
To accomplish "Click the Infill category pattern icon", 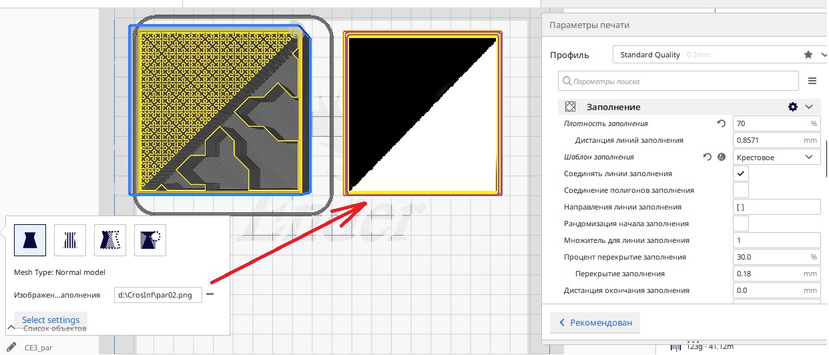I will point(570,107).
